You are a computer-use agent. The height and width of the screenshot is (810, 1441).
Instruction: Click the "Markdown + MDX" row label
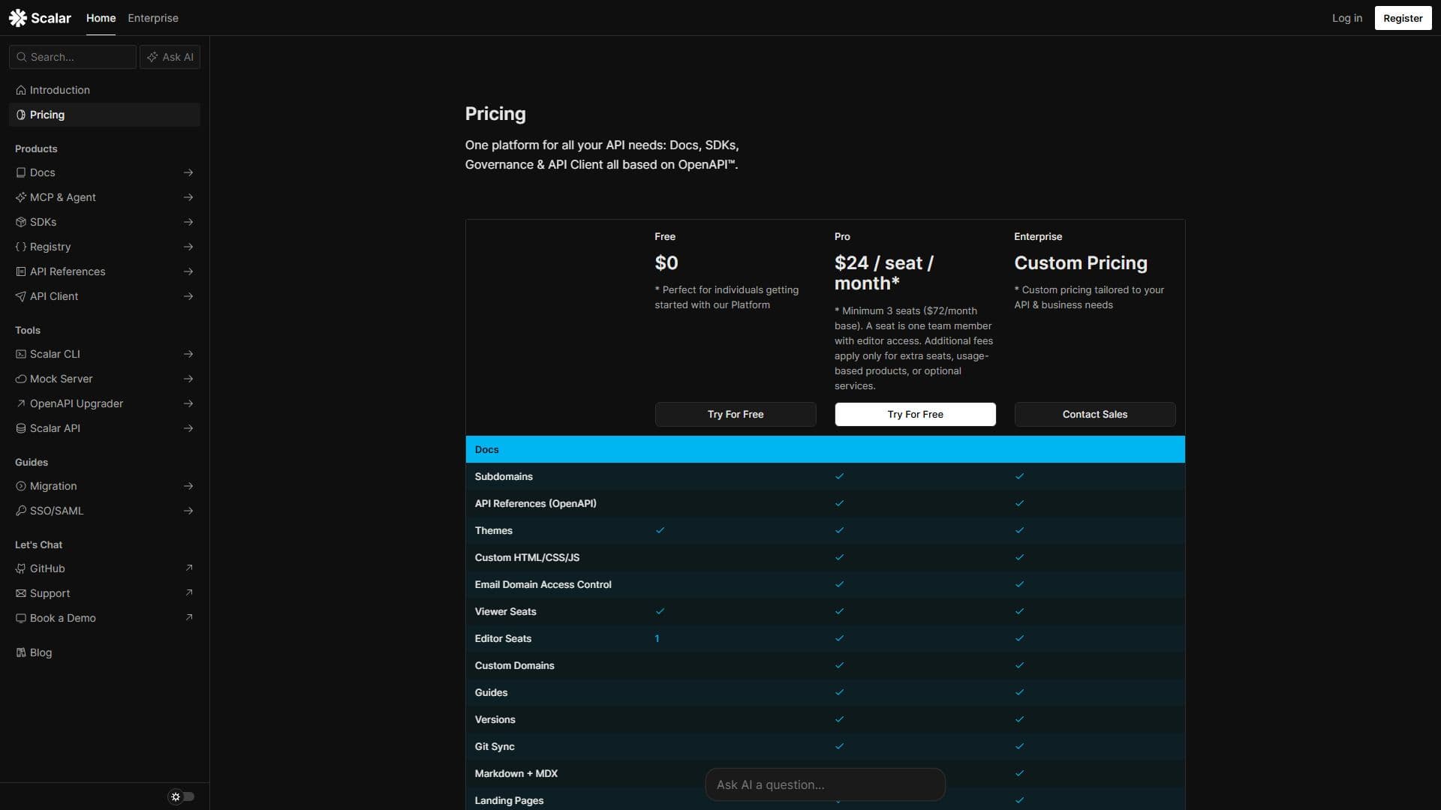click(x=516, y=773)
